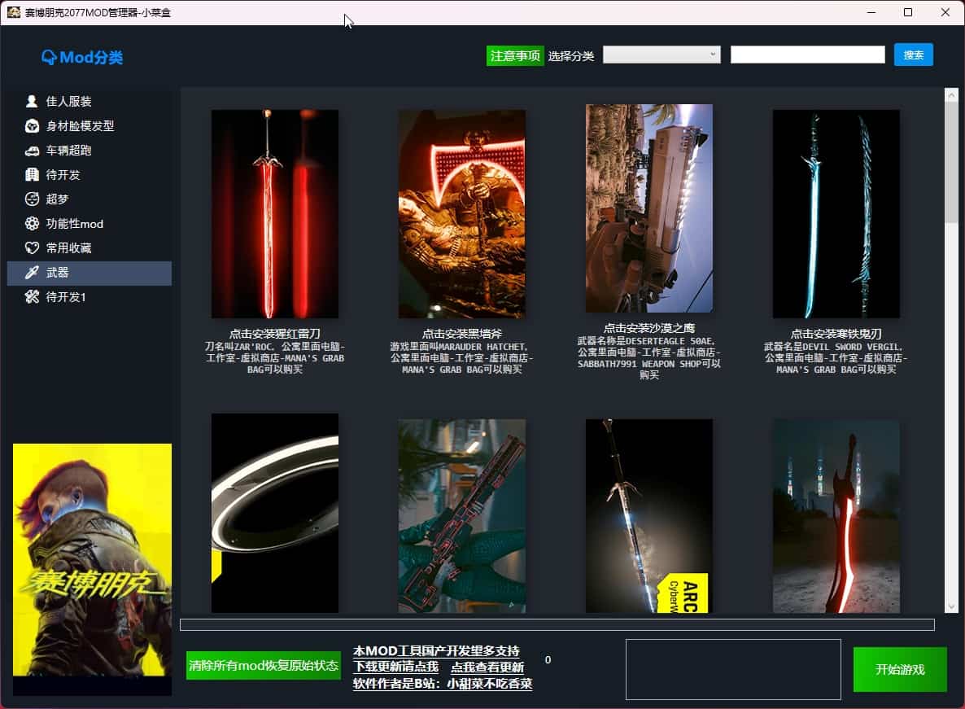Click 清除所有mod恢复原始状态 button
Viewport: 965px width, 709px height.
264,665
